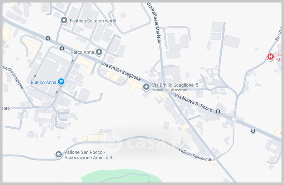284x185 pixels.
Task: Select the Via Emilio Scaglione, 5 address label
Action: coord(175,85)
